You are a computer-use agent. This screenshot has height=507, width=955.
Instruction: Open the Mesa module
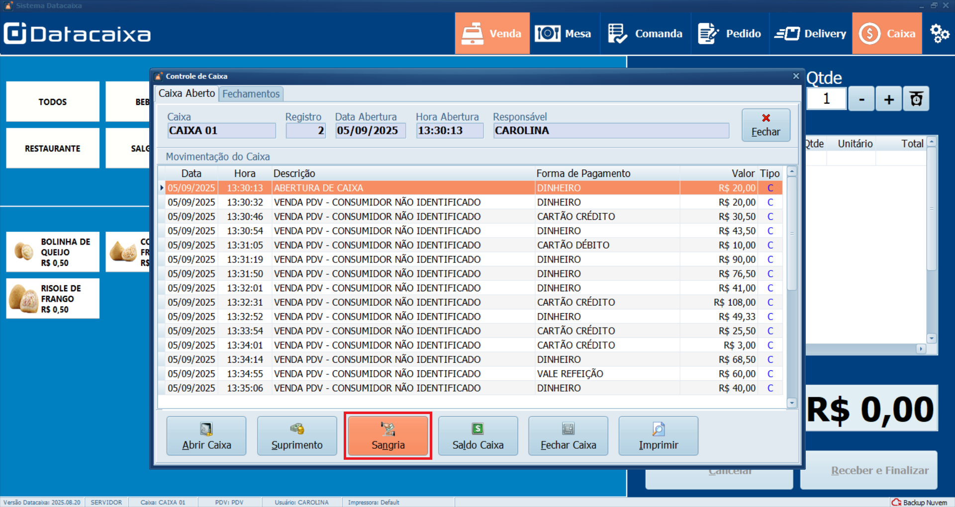tap(564, 34)
